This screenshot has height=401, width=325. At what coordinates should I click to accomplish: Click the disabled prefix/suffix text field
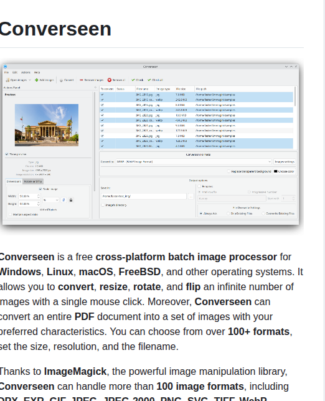click(232, 199)
